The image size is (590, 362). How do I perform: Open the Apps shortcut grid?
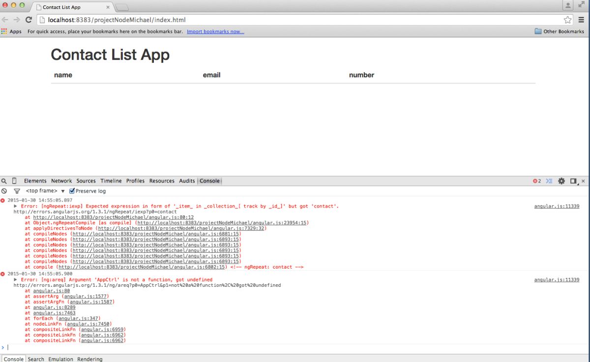pos(11,31)
